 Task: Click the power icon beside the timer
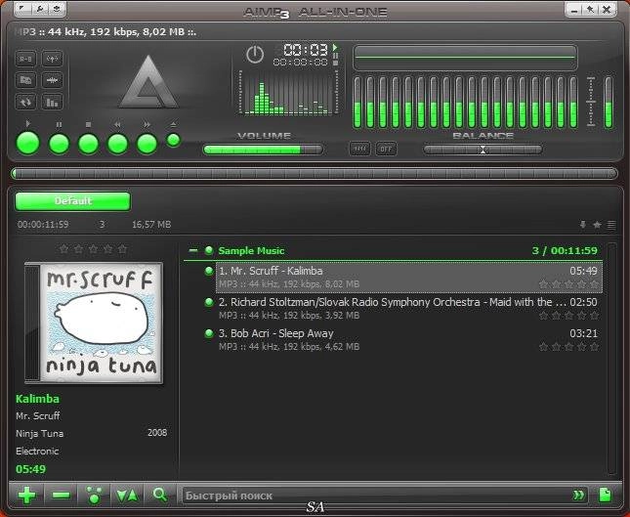[255, 55]
